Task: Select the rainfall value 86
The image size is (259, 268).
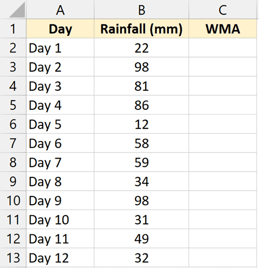Action: pos(141,105)
